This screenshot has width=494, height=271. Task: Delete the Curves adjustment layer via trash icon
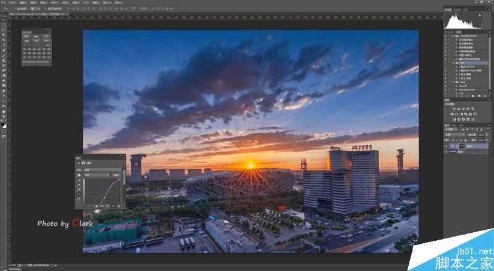tap(119, 206)
